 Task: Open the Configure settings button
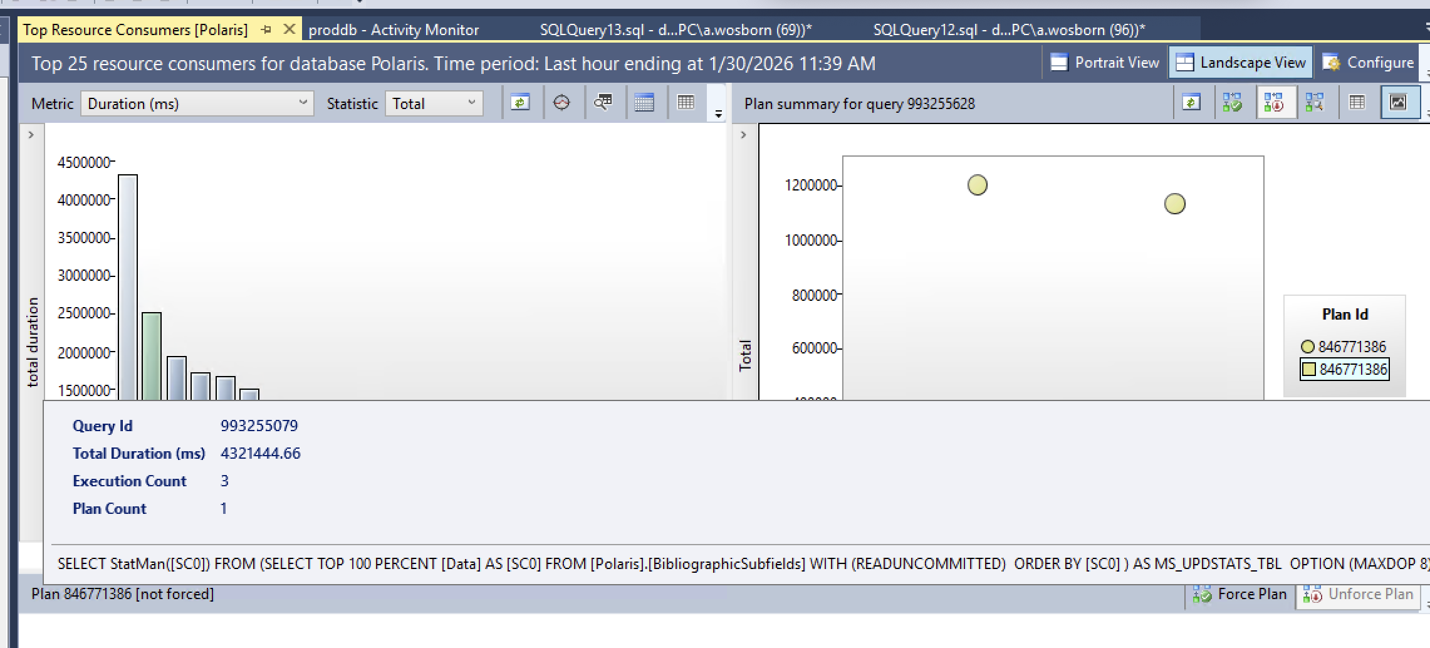1369,63
